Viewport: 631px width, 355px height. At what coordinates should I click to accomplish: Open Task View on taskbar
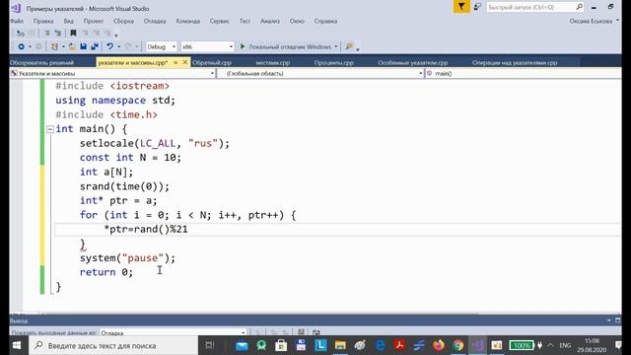[210, 345]
